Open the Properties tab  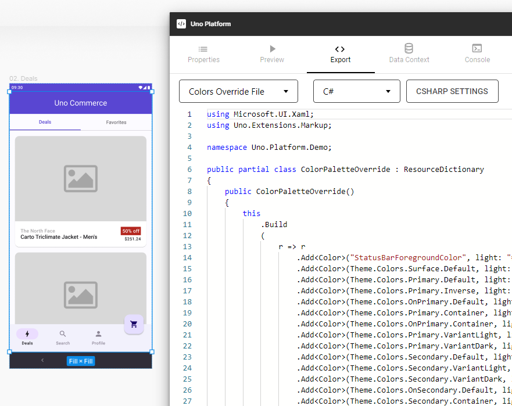pos(203,54)
